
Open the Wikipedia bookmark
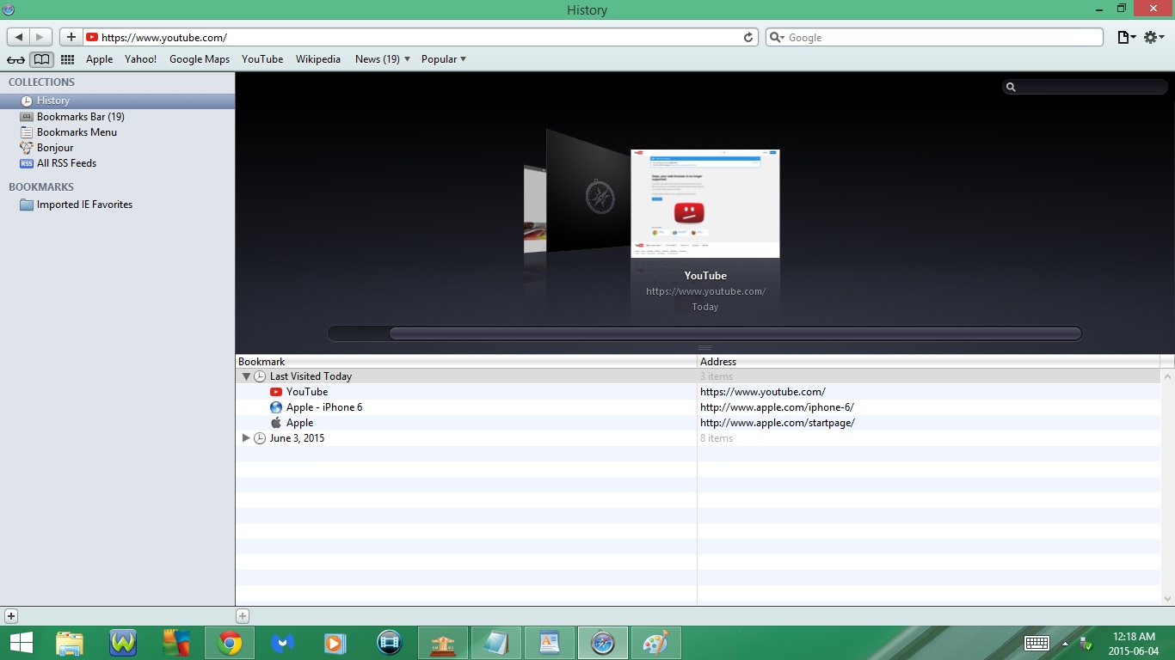[x=318, y=59]
